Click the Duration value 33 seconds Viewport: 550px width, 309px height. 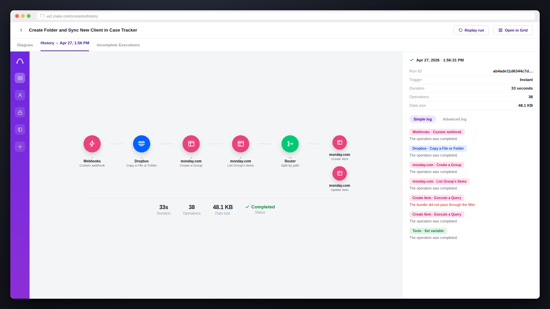522,88
